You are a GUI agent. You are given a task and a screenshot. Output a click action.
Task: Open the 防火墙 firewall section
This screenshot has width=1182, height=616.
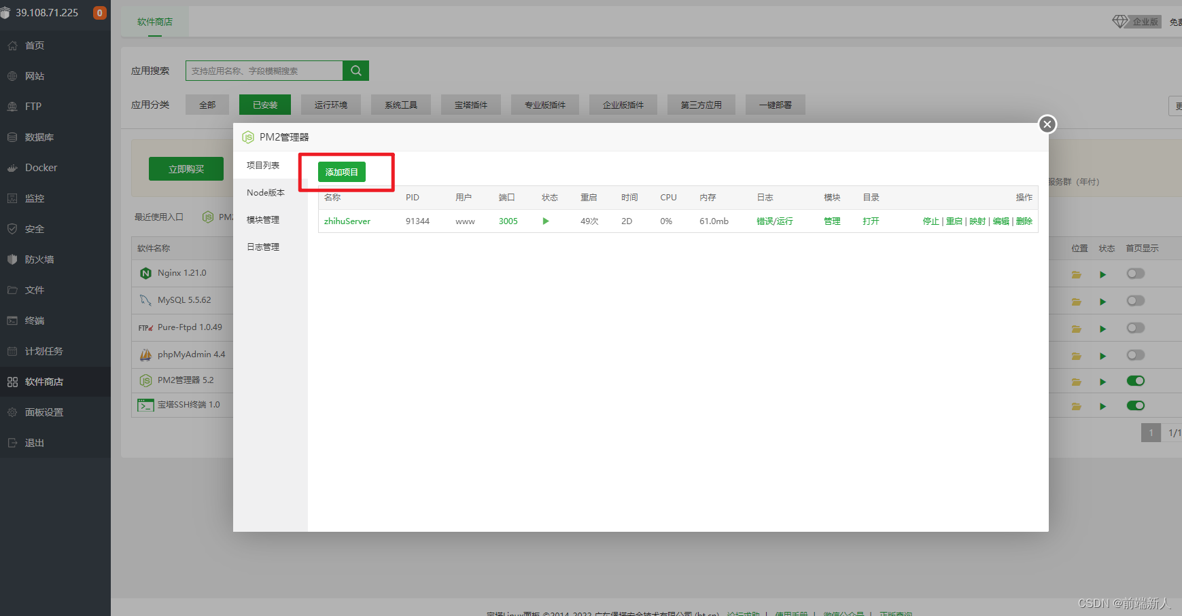point(39,259)
